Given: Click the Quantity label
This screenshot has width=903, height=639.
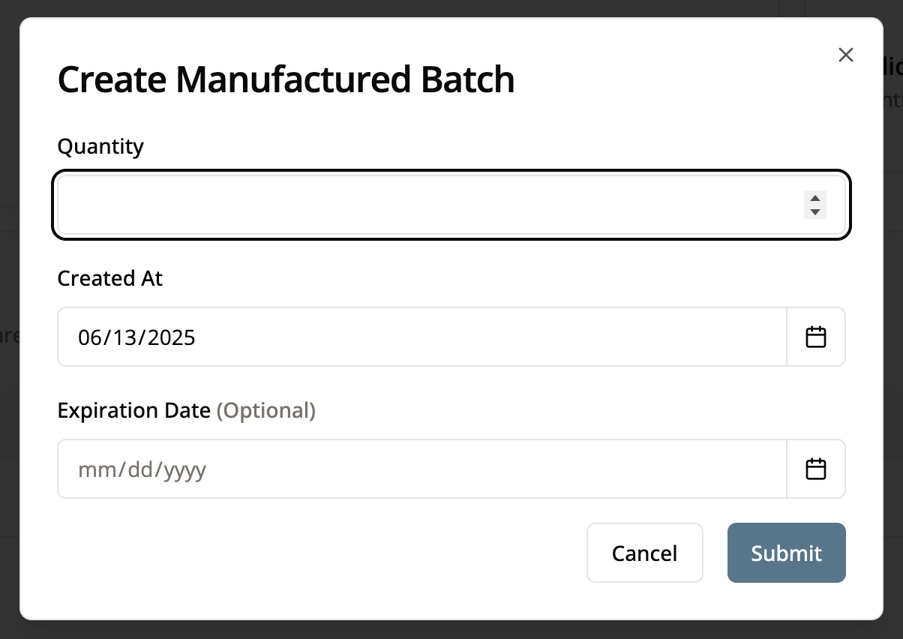Looking at the screenshot, I should pos(100,146).
